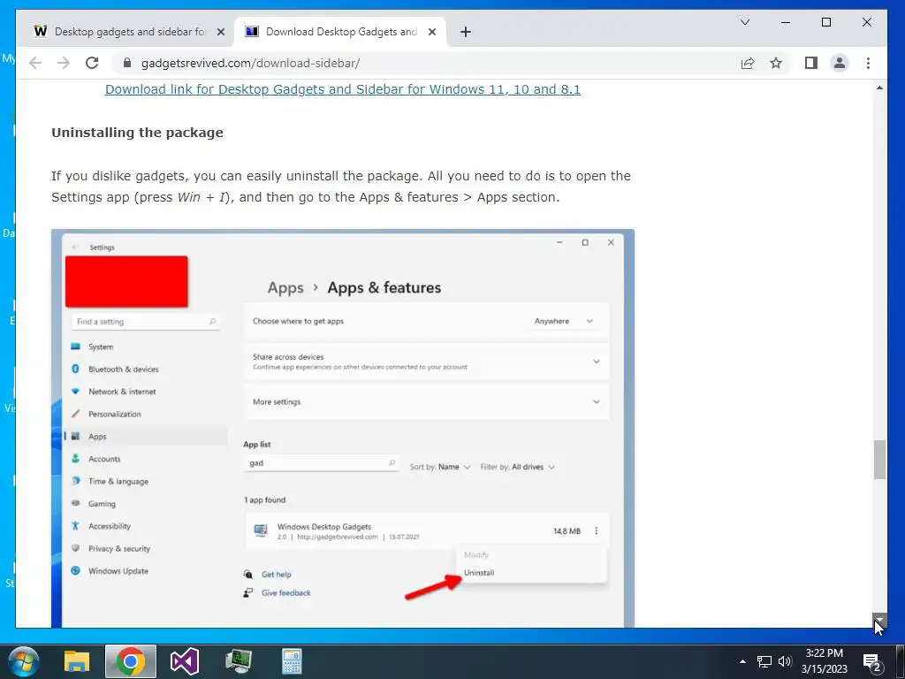This screenshot has height=679, width=905.
Task: Open the Download link for Desktop Gadgets and Sidebar
Action: coord(343,89)
